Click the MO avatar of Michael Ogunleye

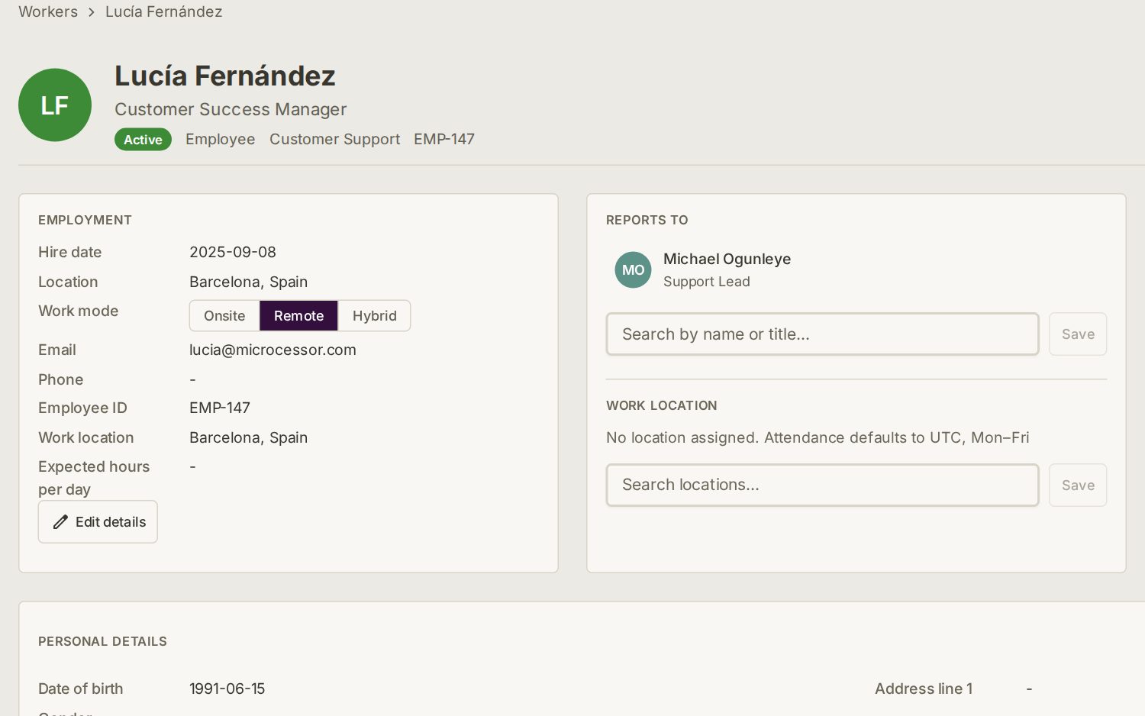pos(633,270)
